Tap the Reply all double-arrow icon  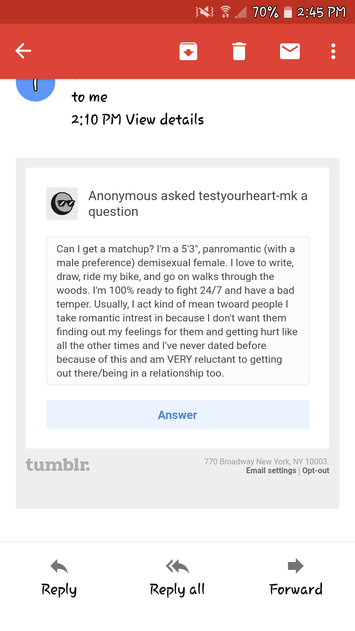tap(177, 567)
